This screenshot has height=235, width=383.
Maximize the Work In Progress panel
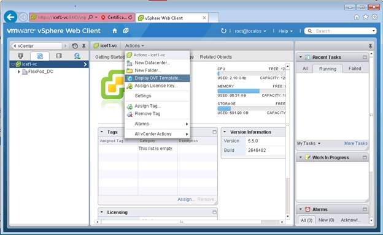tap(365, 157)
